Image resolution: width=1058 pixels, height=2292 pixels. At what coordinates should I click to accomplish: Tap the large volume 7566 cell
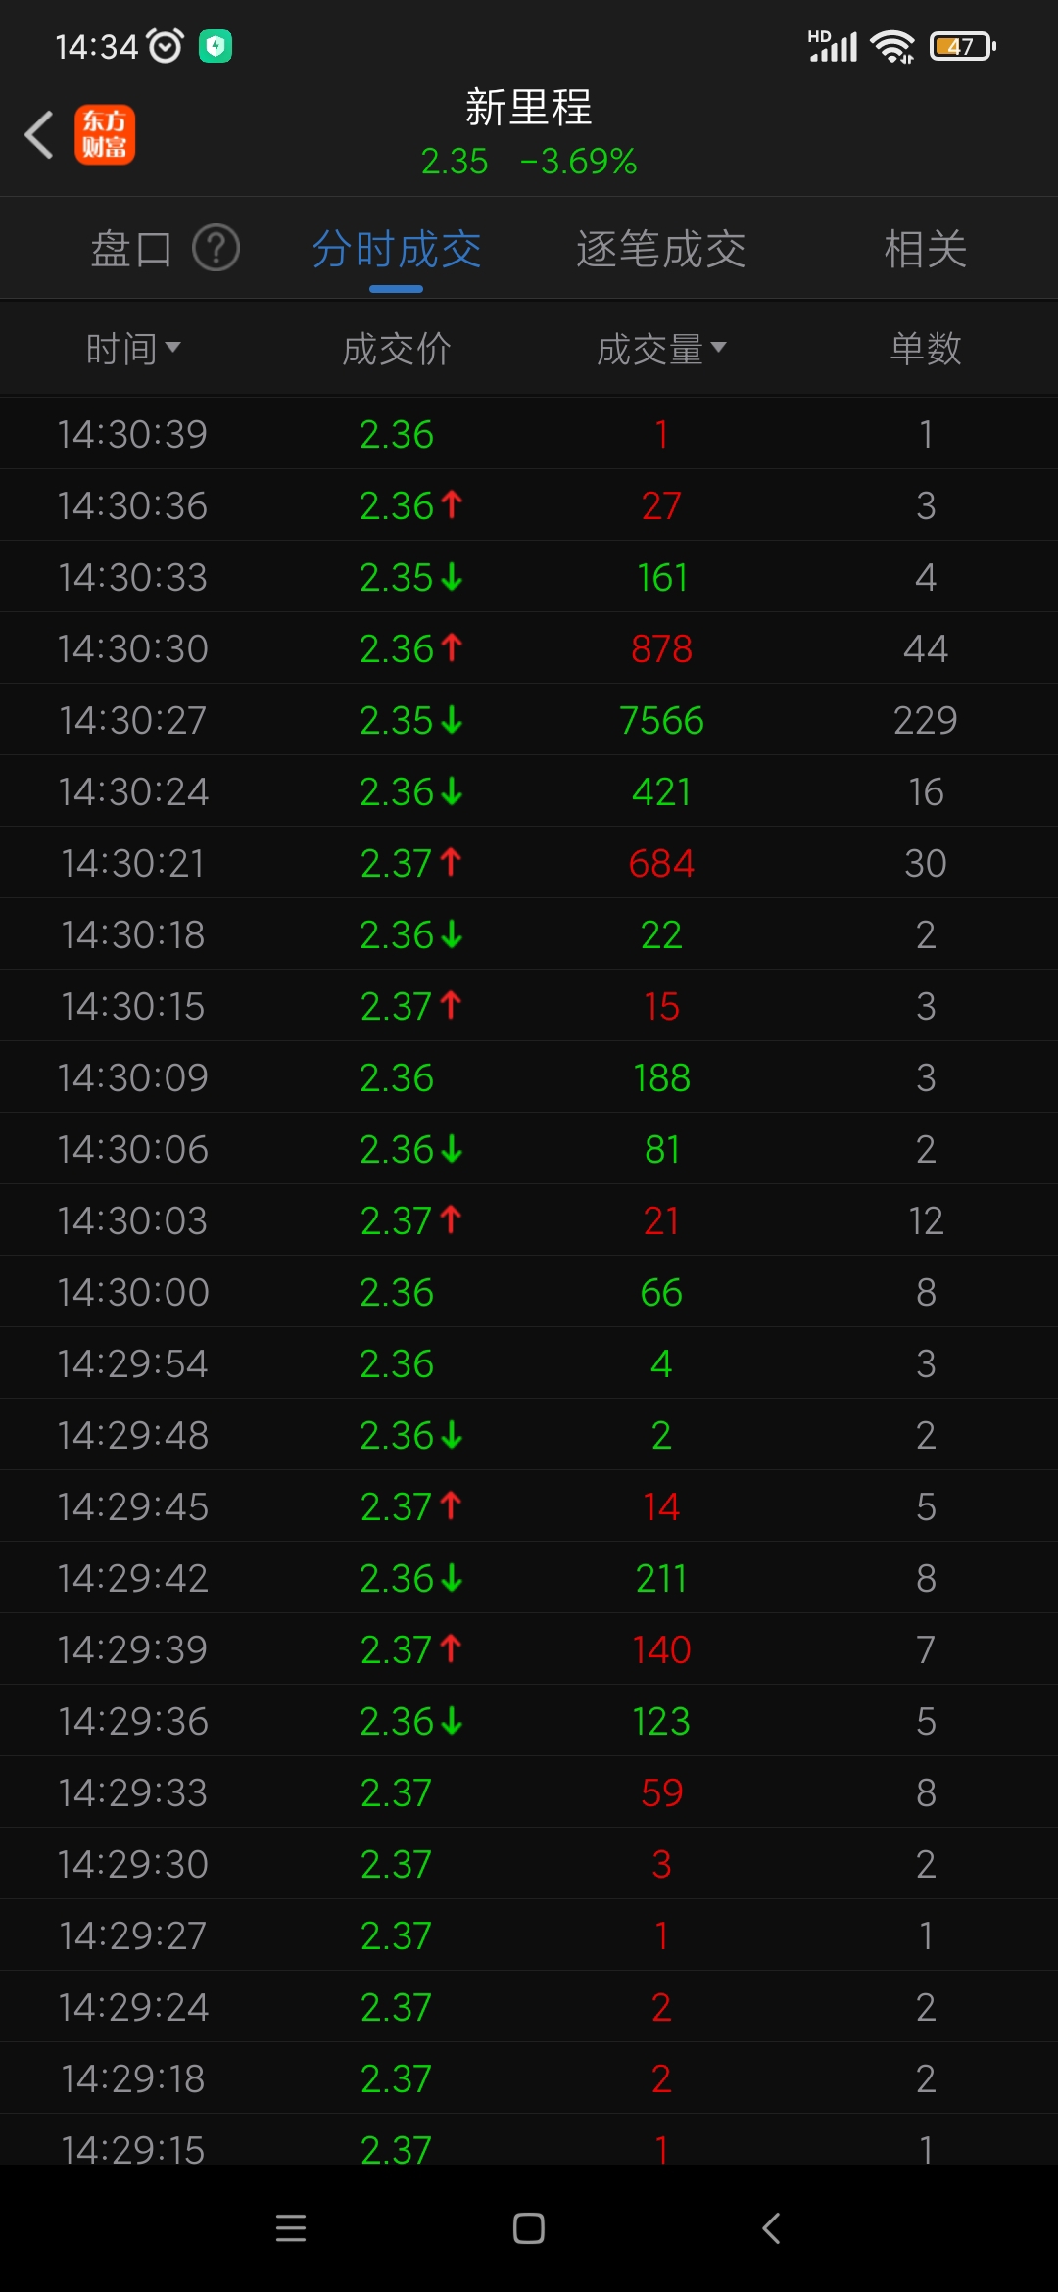pos(661,720)
